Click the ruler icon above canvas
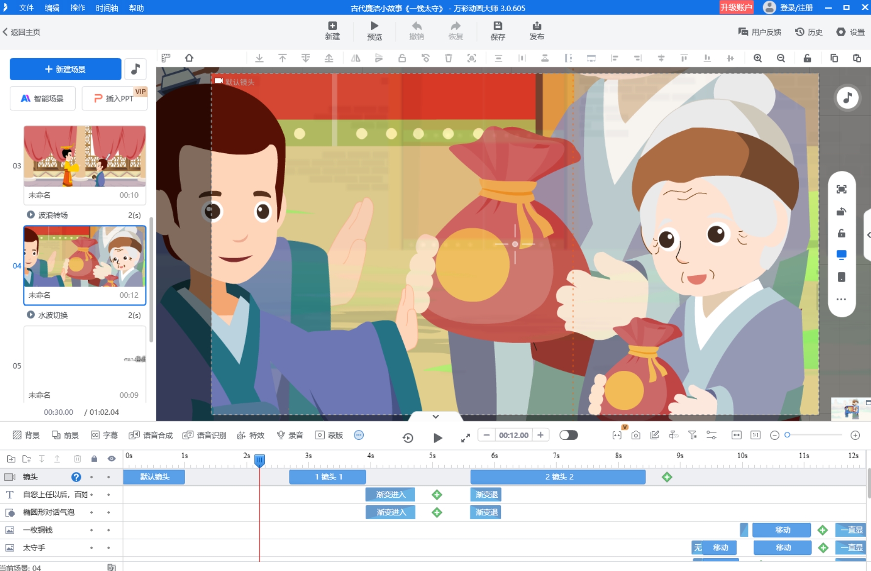 (x=166, y=58)
